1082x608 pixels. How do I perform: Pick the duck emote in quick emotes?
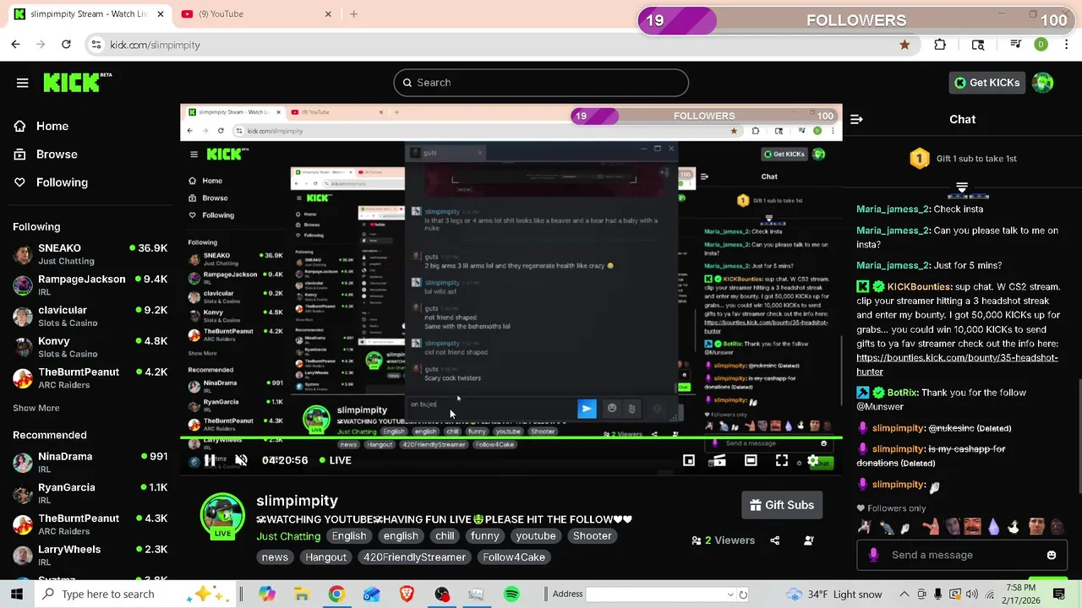pyautogui.click(x=1014, y=529)
